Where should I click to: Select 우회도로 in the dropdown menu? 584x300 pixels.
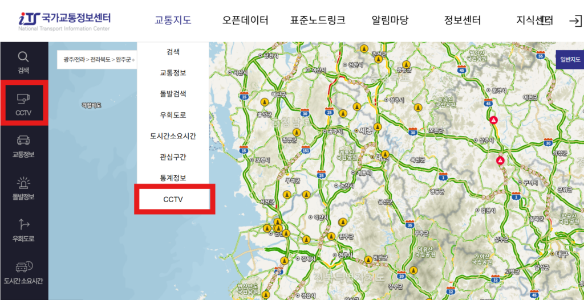pyautogui.click(x=173, y=115)
